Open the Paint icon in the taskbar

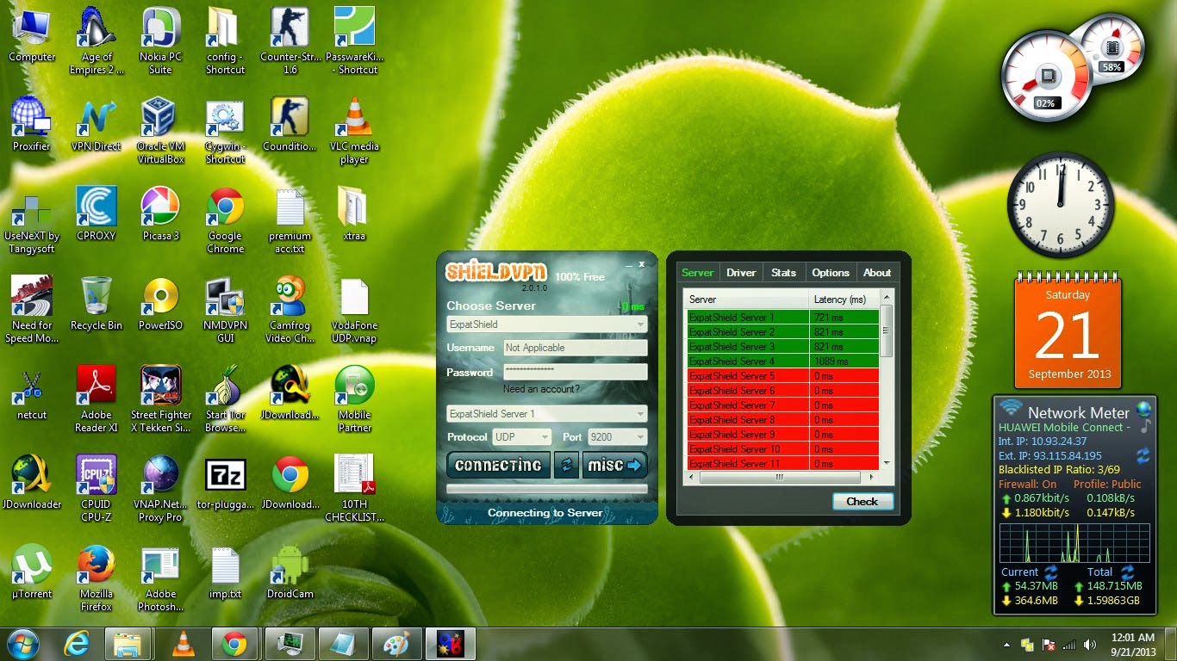pos(397,643)
